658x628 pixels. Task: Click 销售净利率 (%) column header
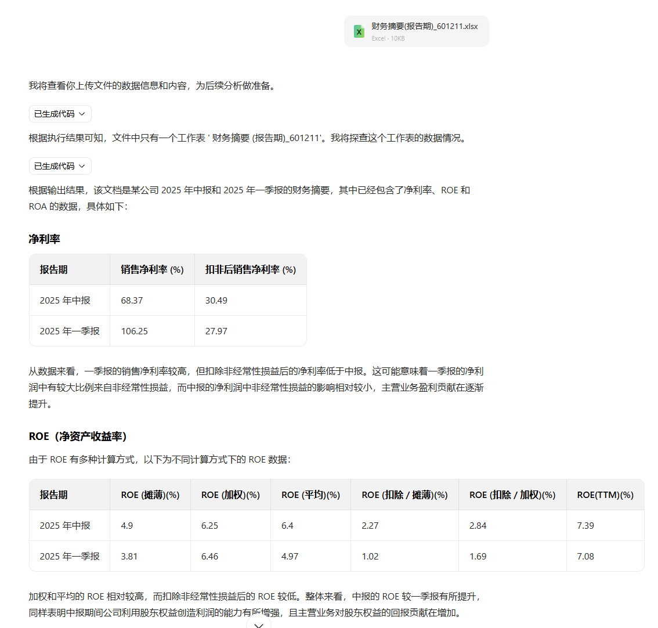153,269
